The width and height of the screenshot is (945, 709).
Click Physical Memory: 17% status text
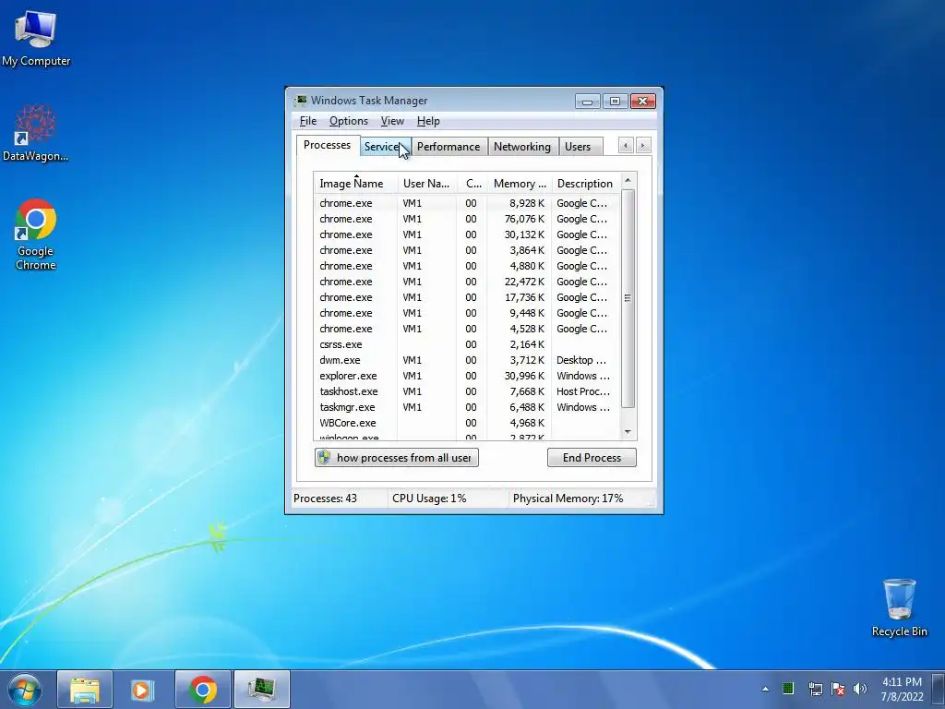(568, 499)
